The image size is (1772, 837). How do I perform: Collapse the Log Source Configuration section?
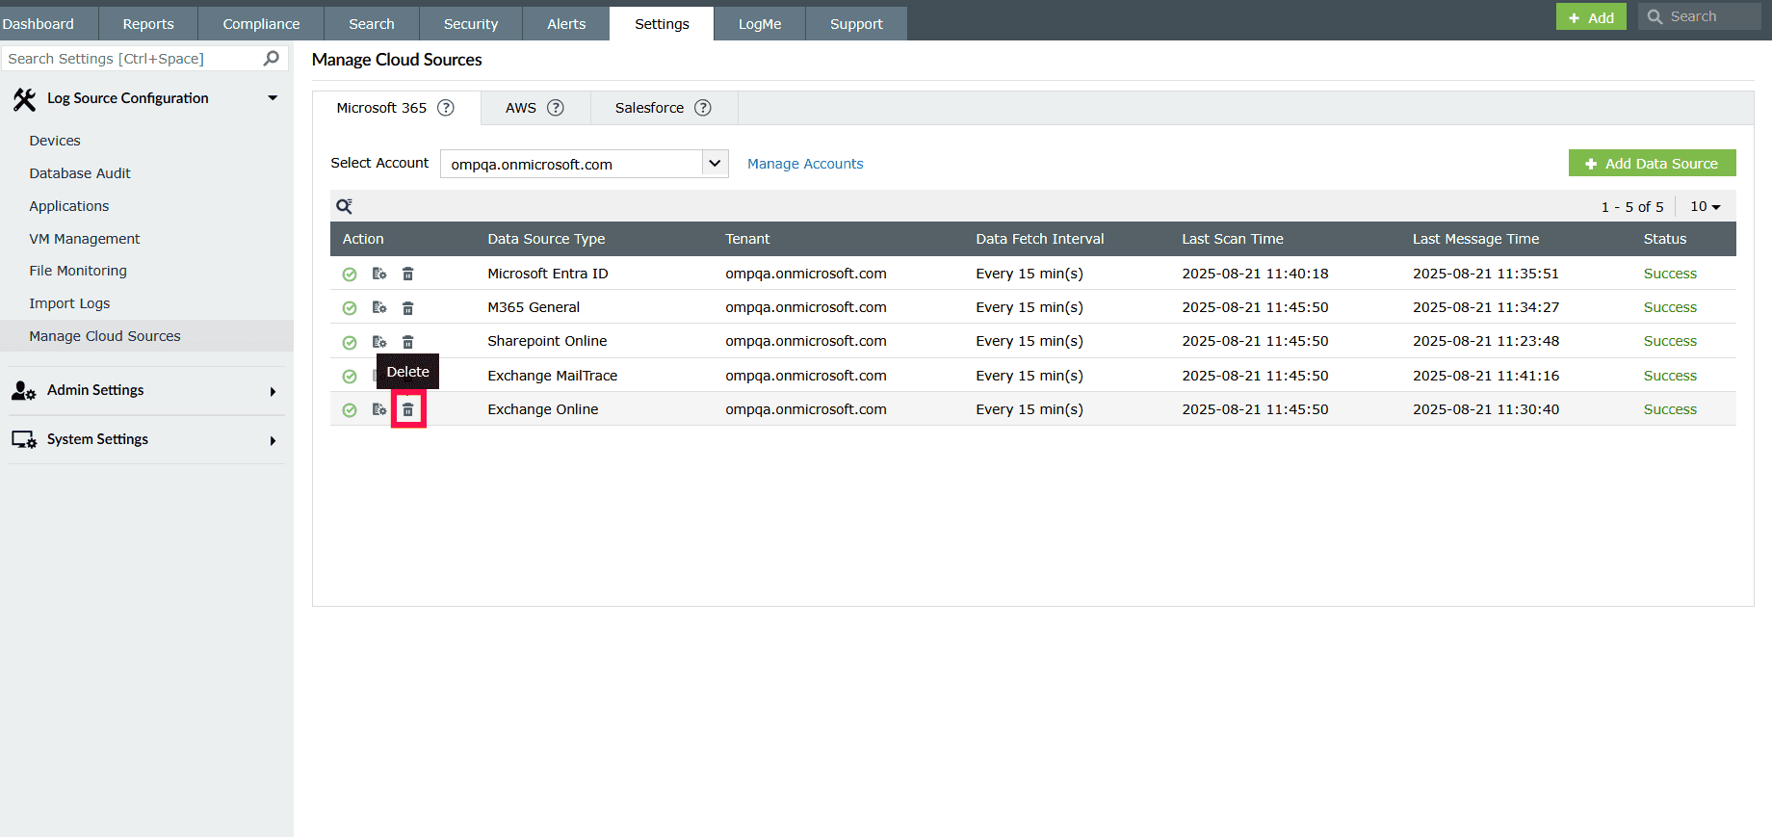pos(273,98)
